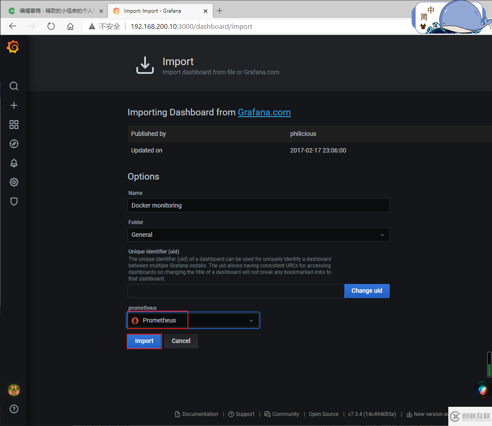492x426 pixels.
Task: Click the blue Import button
Action: click(144, 341)
